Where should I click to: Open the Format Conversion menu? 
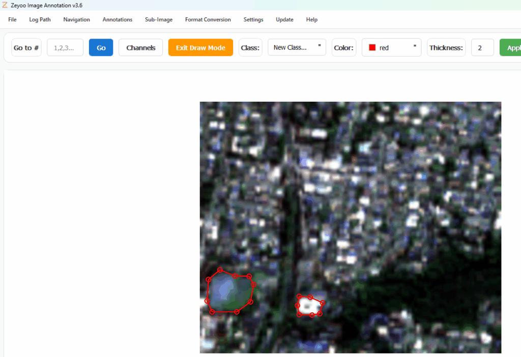pyautogui.click(x=208, y=20)
